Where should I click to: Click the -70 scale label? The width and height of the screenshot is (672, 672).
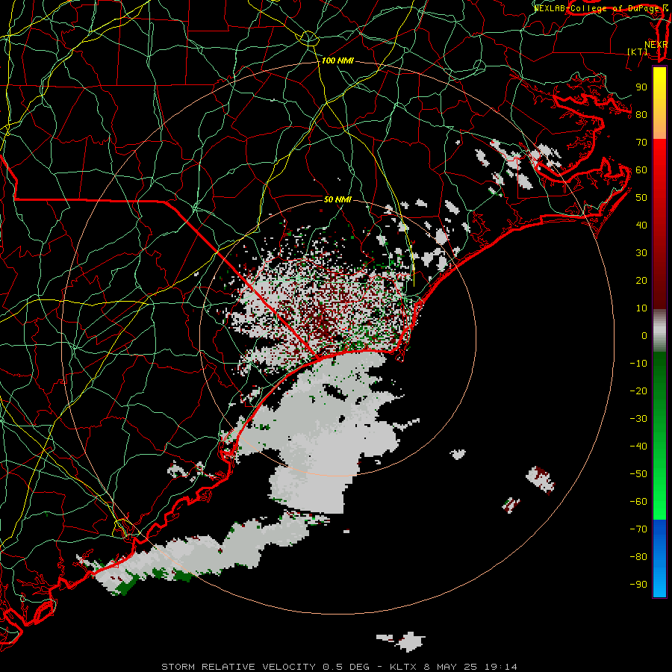pos(638,529)
